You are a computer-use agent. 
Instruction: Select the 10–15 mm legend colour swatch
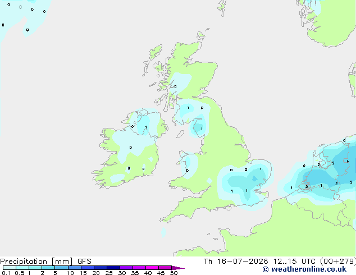75,268
